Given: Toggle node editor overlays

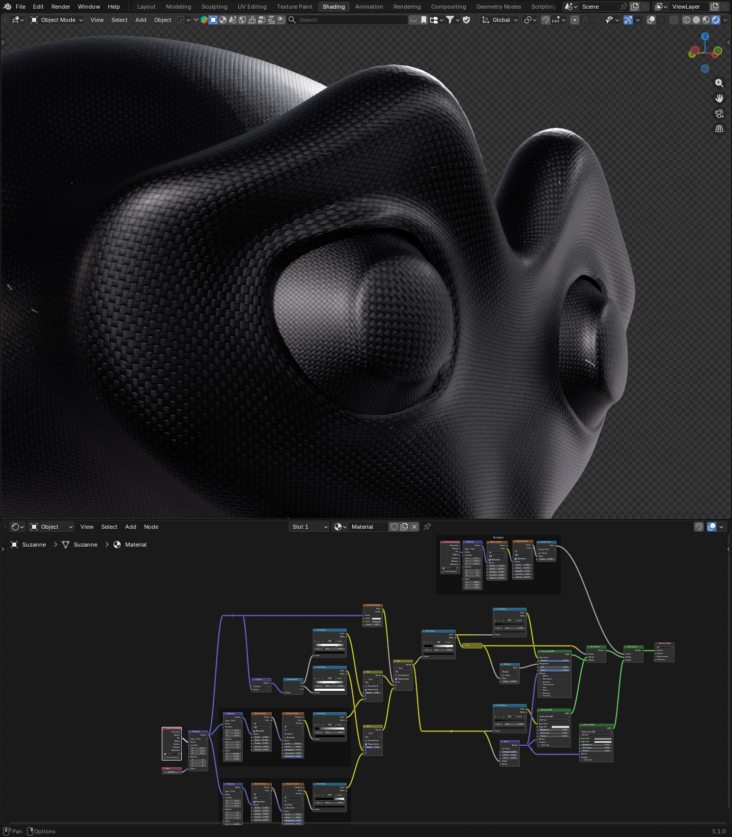Looking at the screenshot, I should [x=712, y=527].
